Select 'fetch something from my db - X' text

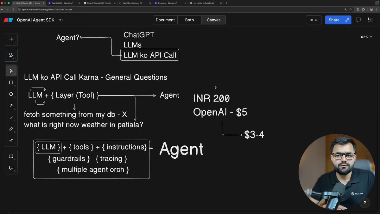[75, 114]
